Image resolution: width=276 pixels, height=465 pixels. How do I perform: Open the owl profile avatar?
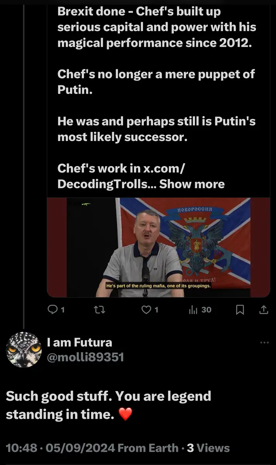(24, 349)
